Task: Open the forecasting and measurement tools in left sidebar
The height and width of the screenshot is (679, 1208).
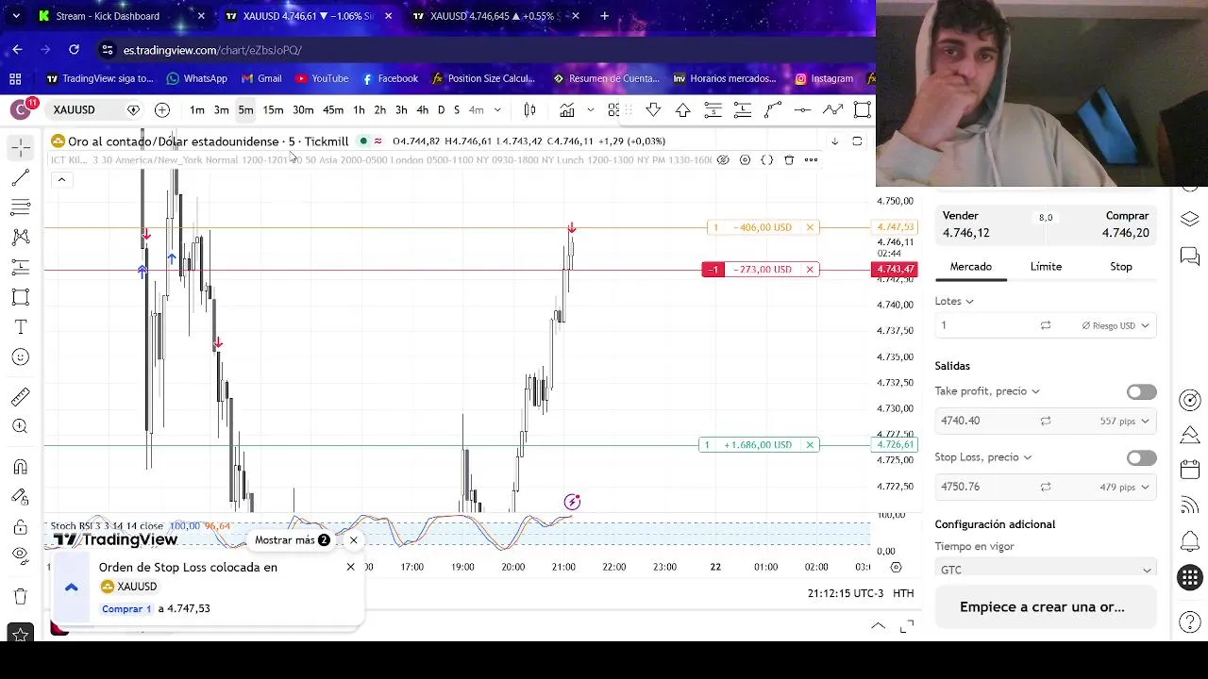Action: (21, 268)
